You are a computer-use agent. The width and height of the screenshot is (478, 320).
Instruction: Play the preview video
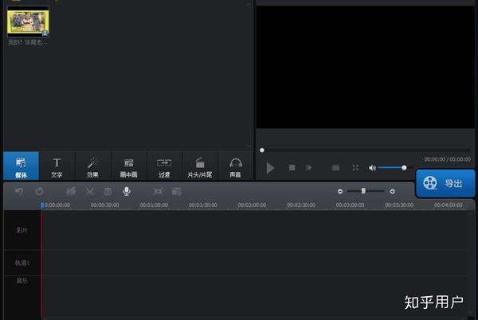coord(270,168)
